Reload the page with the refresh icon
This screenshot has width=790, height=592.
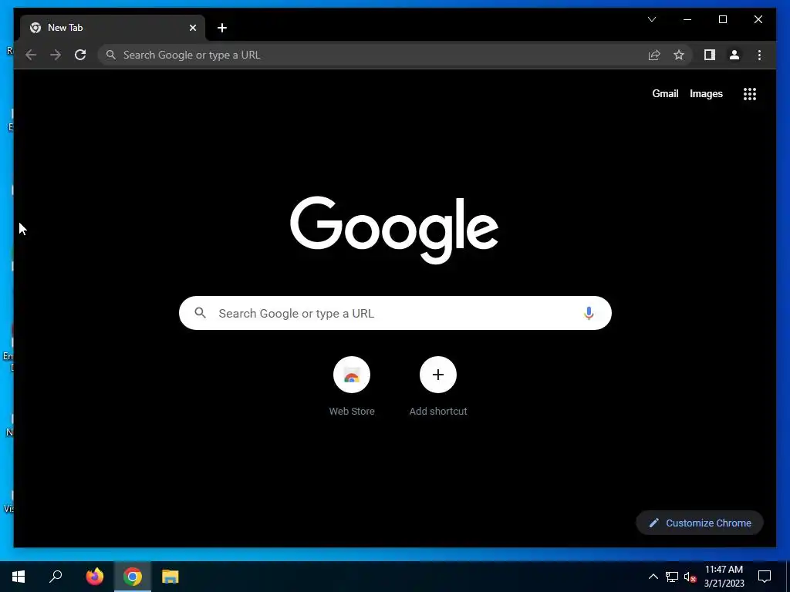tap(80, 55)
